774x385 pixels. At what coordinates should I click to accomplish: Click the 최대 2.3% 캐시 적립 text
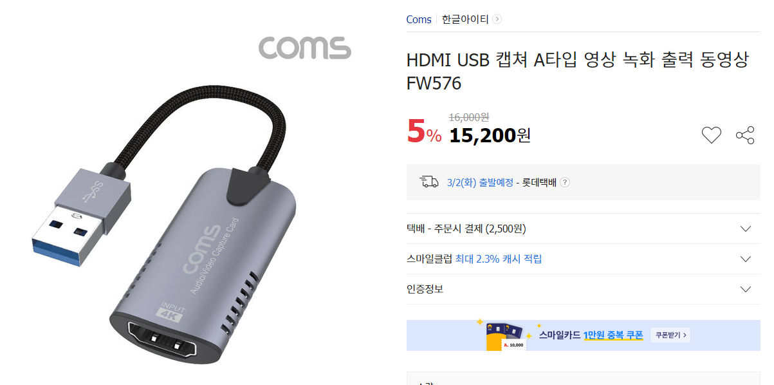coord(499,259)
